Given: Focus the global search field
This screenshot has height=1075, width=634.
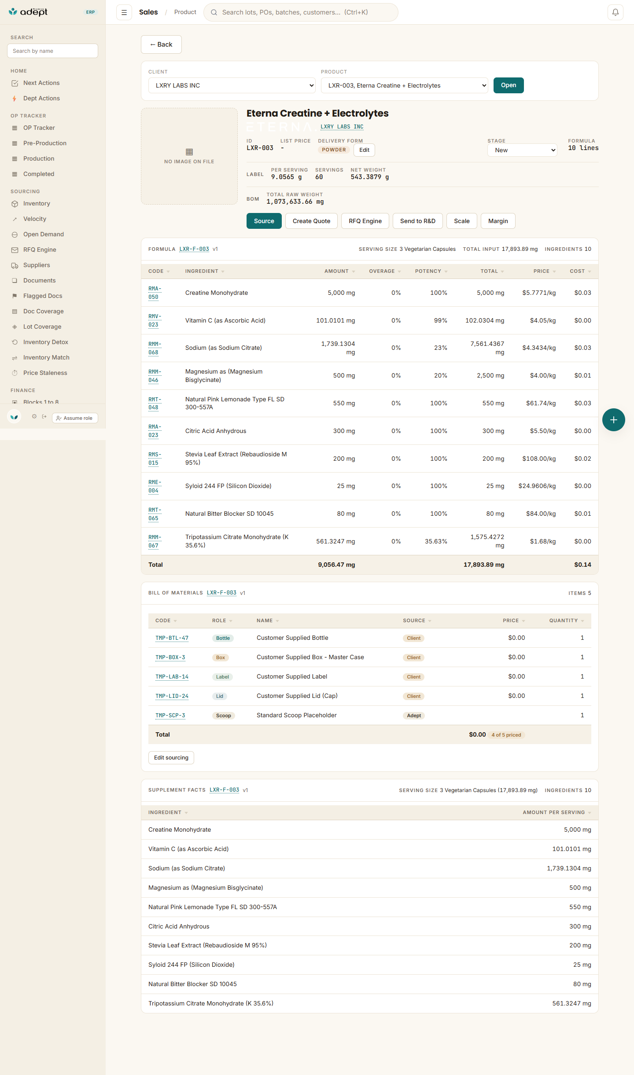Looking at the screenshot, I should pyautogui.click(x=301, y=12).
